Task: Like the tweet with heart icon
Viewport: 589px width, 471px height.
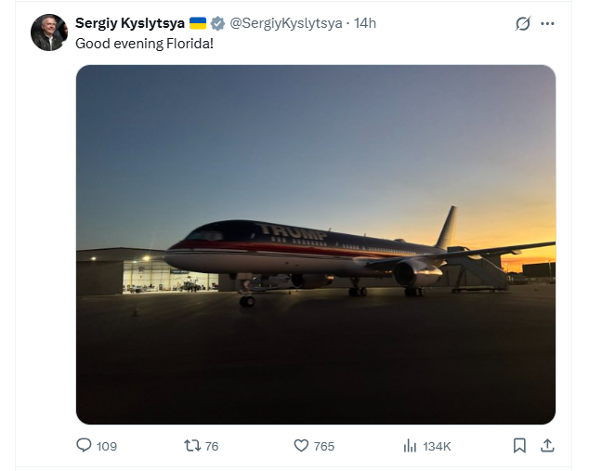Action: coord(300,446)
